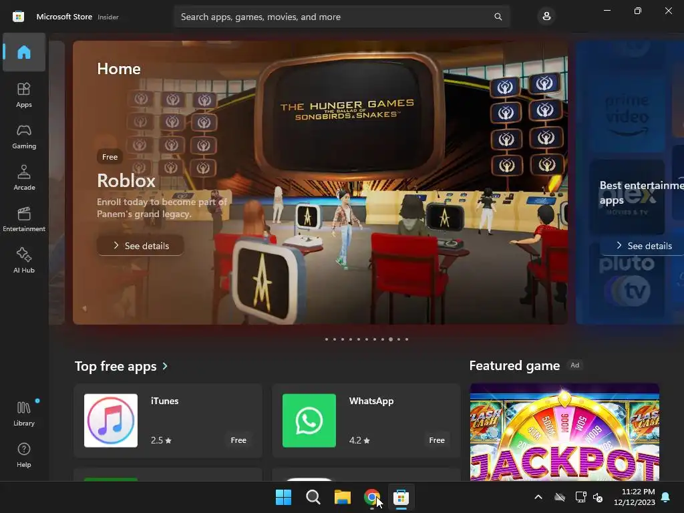The height and width of the screenshot is (513, 684).
Task: Click the WhatsApp 4.2 star rating
Action: [359, 440]
